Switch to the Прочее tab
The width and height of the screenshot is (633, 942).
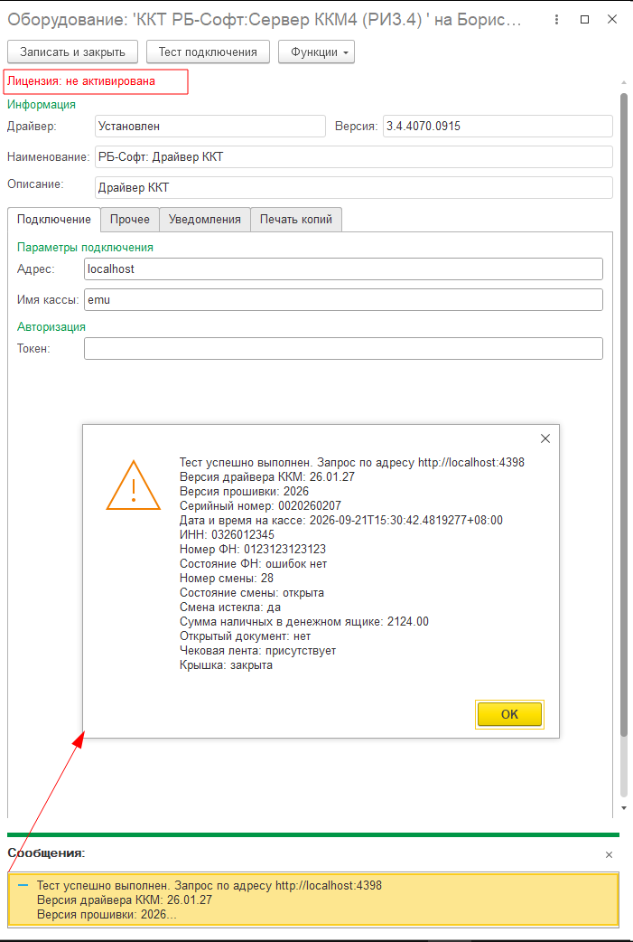coord(130,220)
